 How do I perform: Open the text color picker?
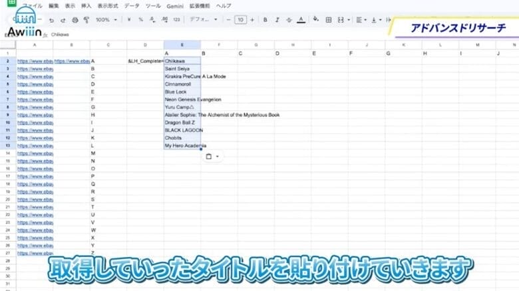pyautogui.click(x=301, y=20)
